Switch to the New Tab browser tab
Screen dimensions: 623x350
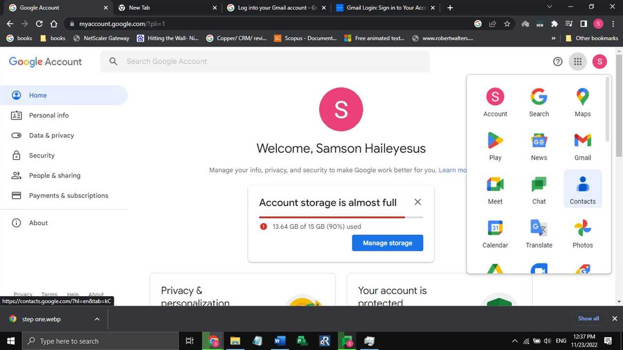pos(167,8)
